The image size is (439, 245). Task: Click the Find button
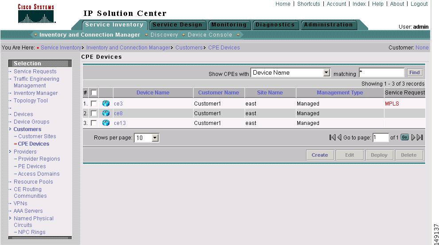[414, 72]
